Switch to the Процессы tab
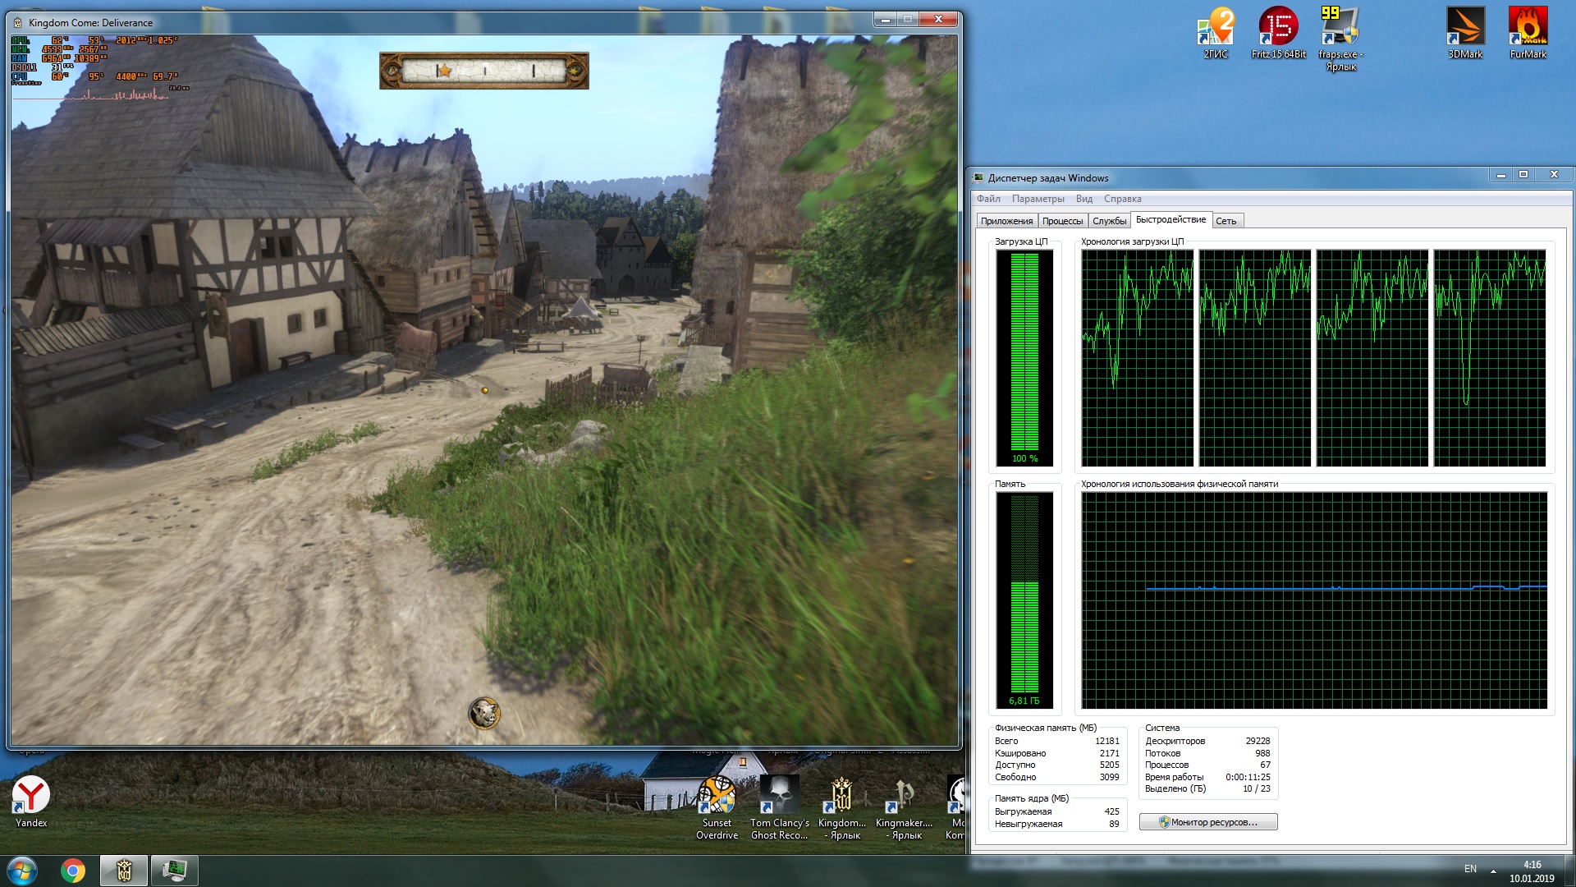The height and width of the screenshot is (887, 1576). click(x=1062, y=221)
